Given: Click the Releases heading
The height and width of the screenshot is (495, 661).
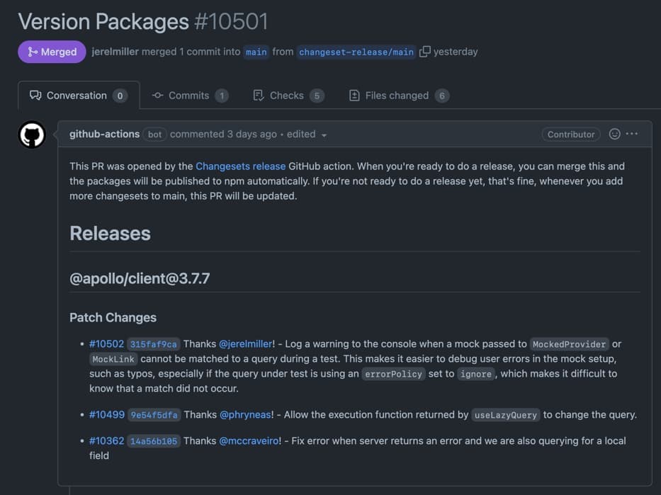Looking at the screenshot, I should pyautogui.click(x=110, y=234).
